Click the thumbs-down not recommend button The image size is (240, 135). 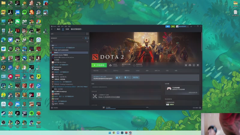(x=127, y=77)
